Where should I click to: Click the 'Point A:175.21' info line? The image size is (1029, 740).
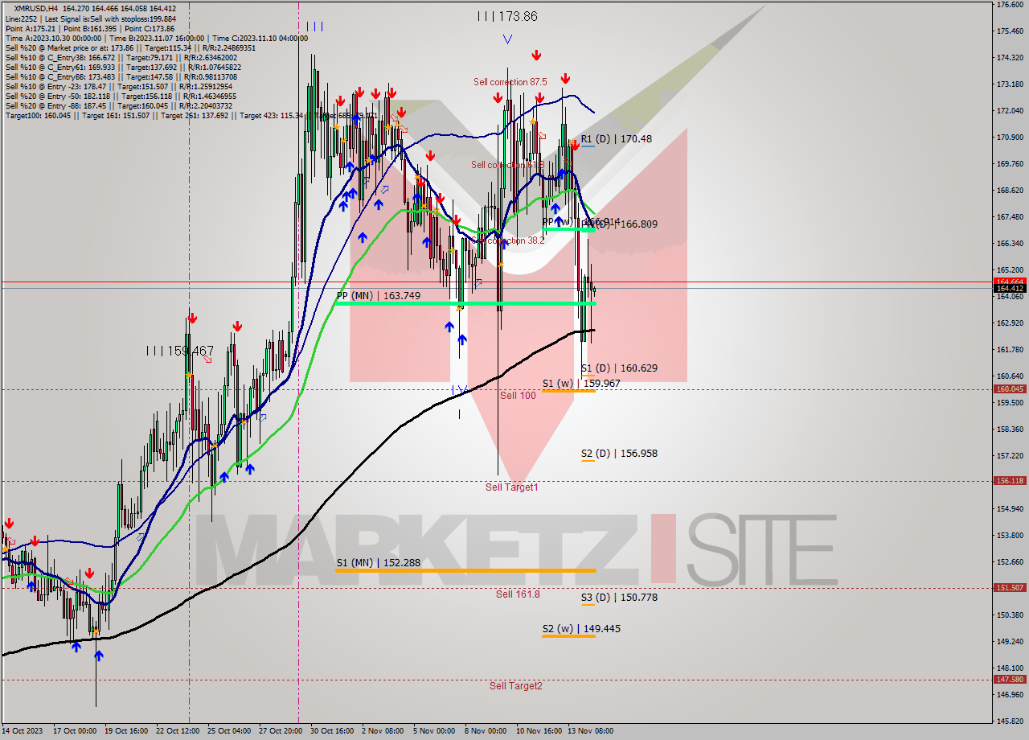coord(88,28)
